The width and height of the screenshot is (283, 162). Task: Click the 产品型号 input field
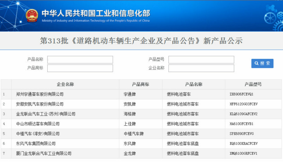(201, 60)
